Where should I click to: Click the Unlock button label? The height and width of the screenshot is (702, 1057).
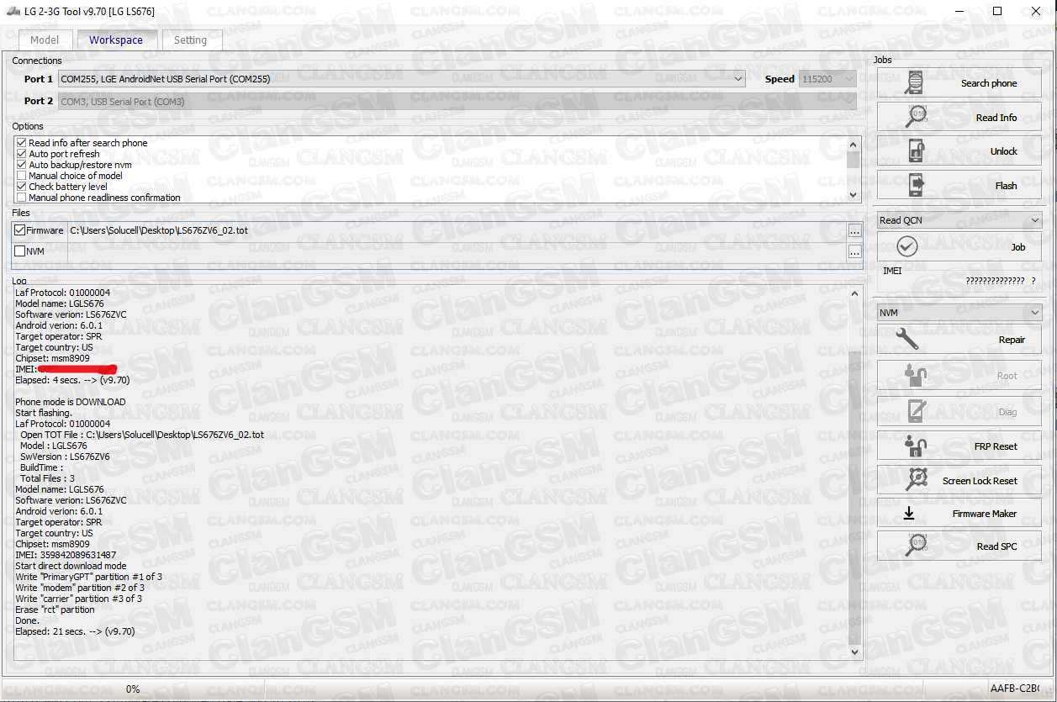pyautogui.click(x=1004, y=151)
